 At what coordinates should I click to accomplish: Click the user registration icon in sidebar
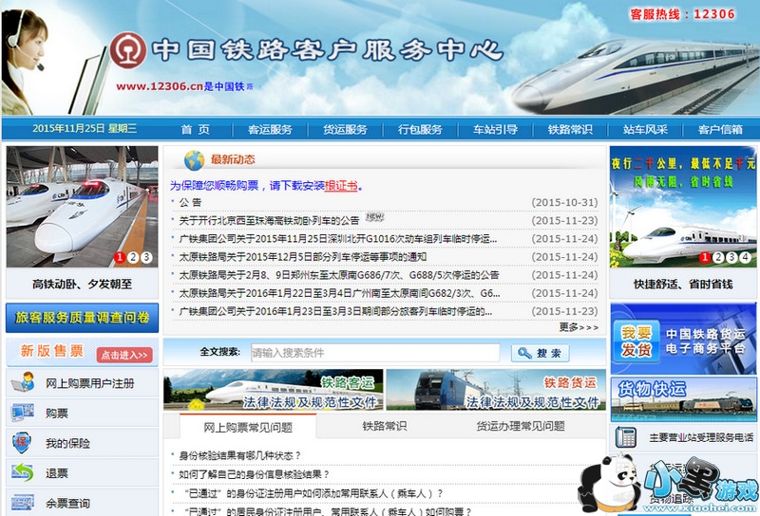click(x=23, y=383)
